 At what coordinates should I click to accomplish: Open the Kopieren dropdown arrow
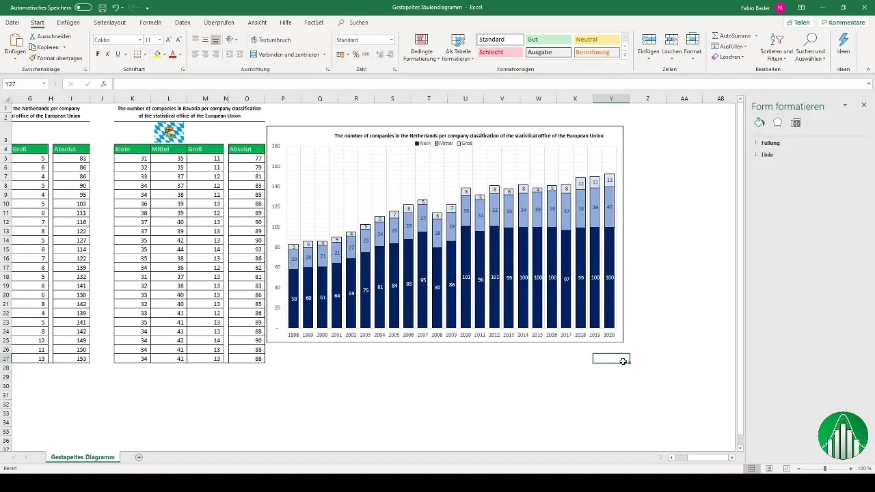64,47
